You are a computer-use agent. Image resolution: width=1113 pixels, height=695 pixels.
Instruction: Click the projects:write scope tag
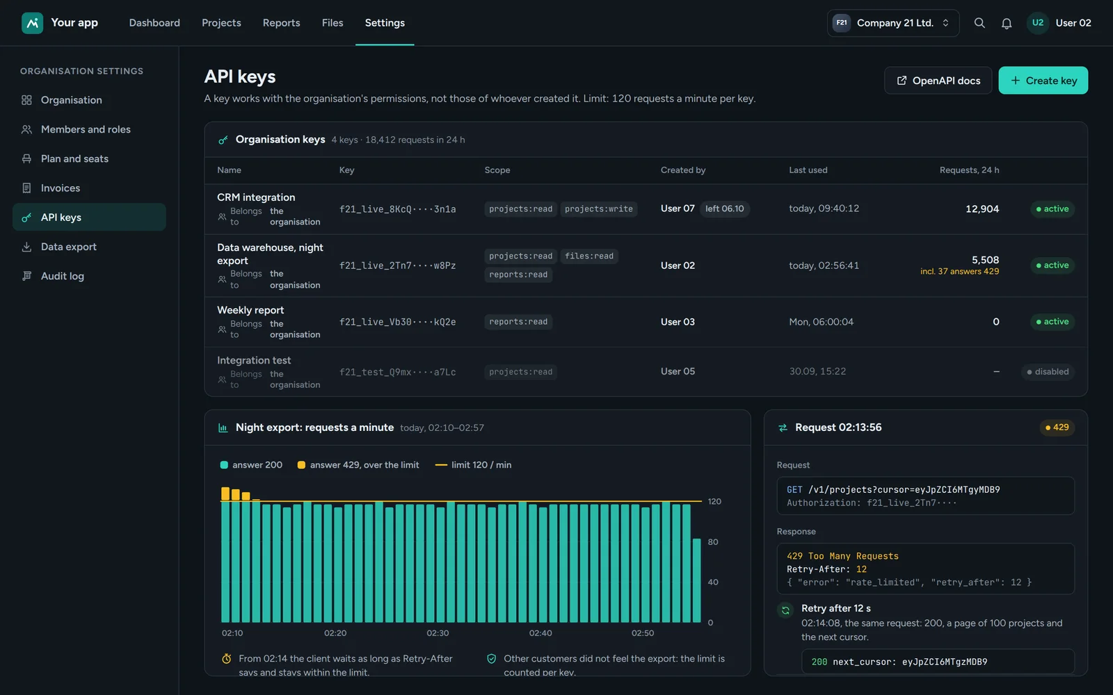coord(599,209)
